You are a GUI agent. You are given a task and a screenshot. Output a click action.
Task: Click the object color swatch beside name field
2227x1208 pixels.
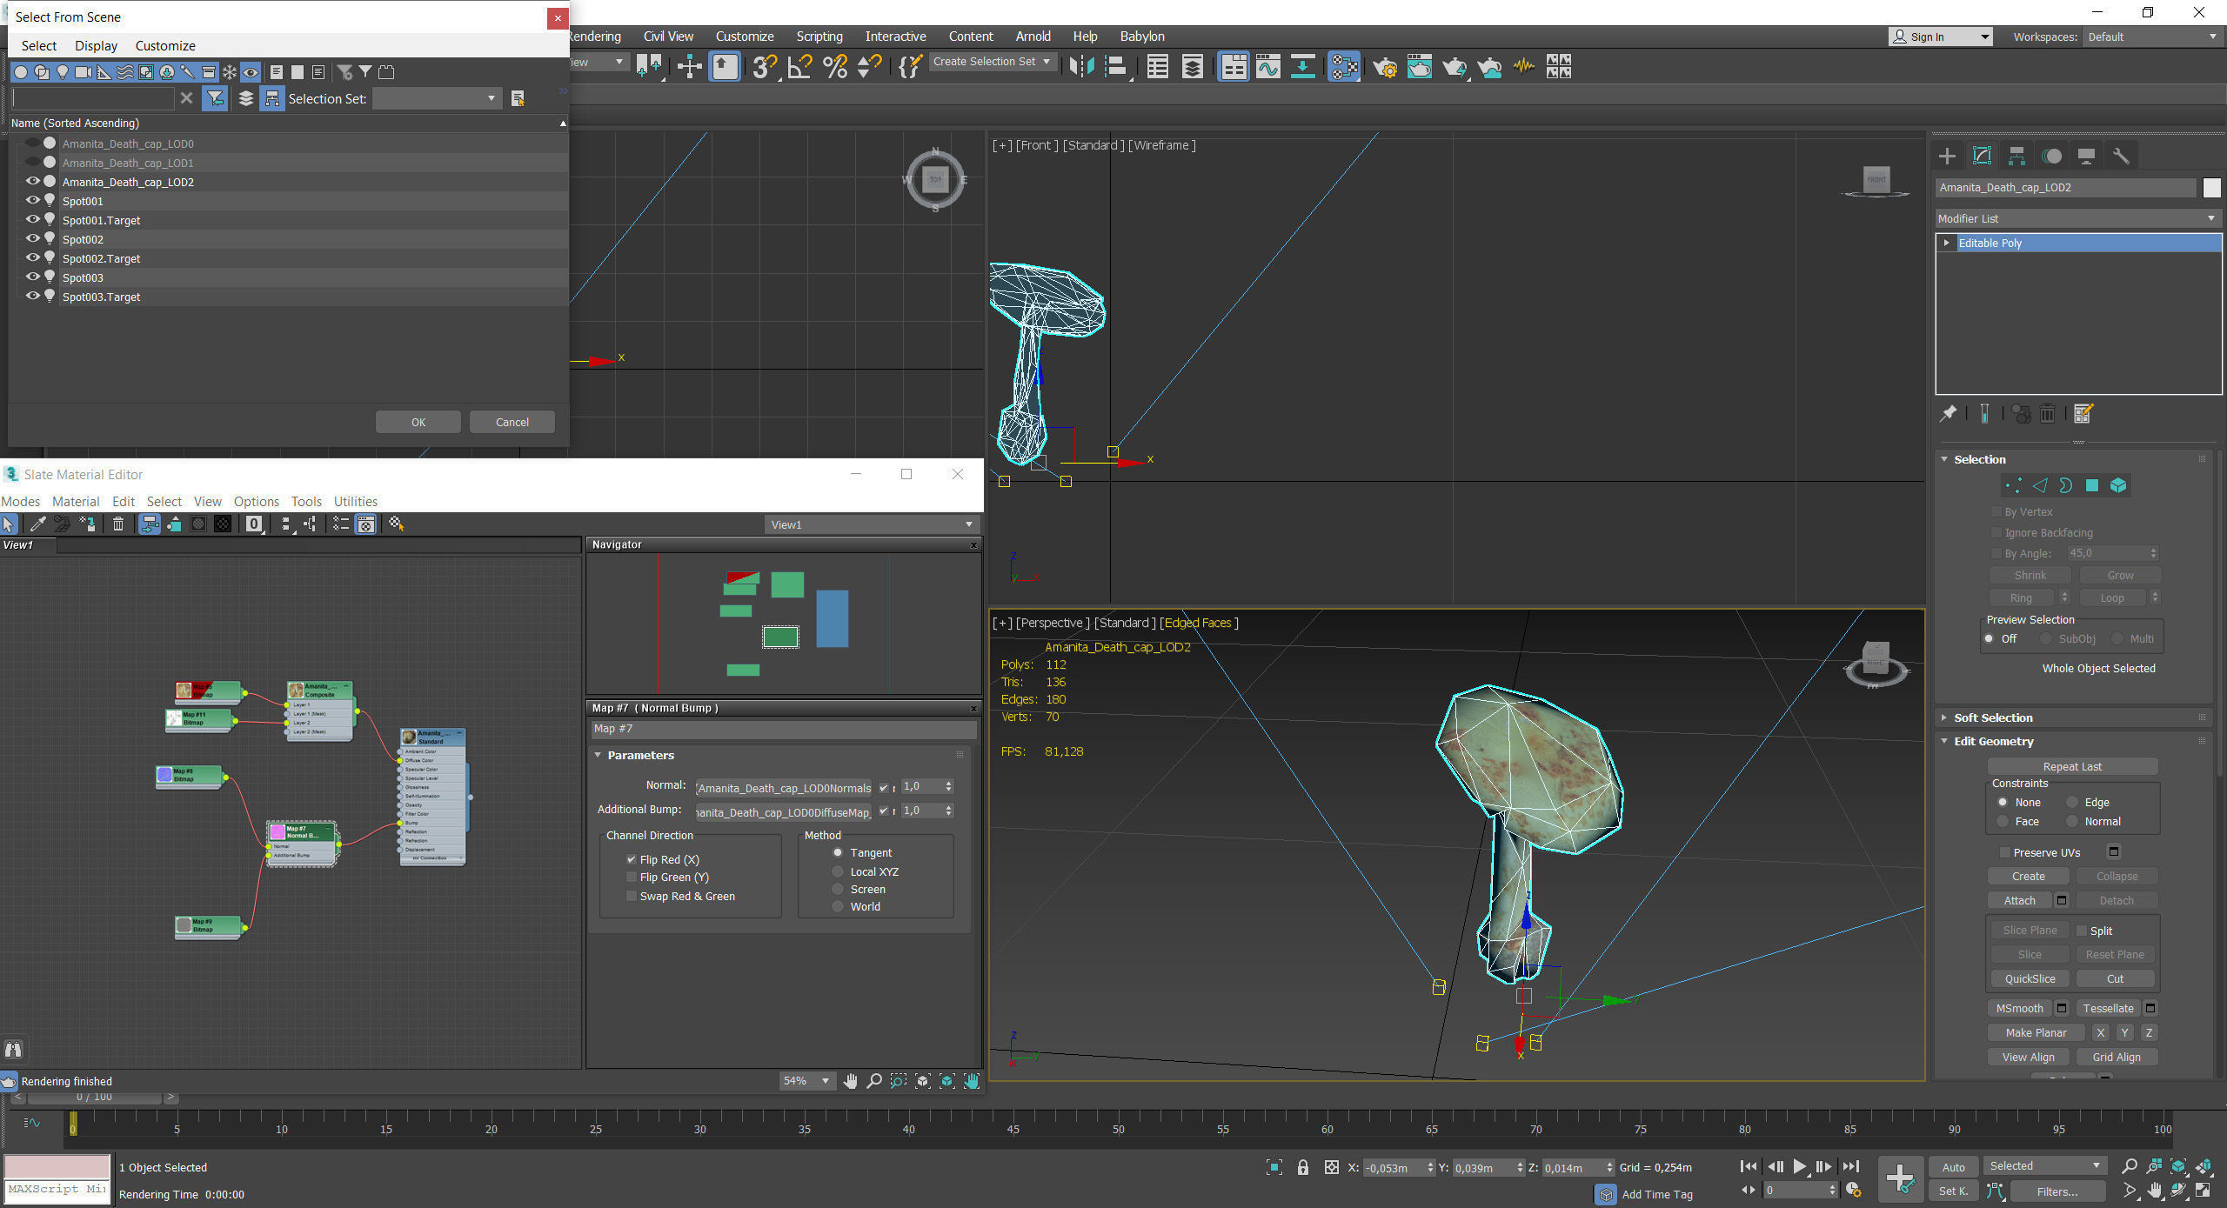click(2211, 187)
